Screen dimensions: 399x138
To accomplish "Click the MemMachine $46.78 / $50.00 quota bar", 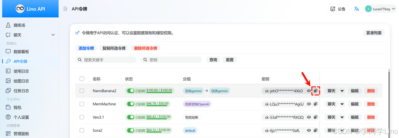I will tap(157, 104).
